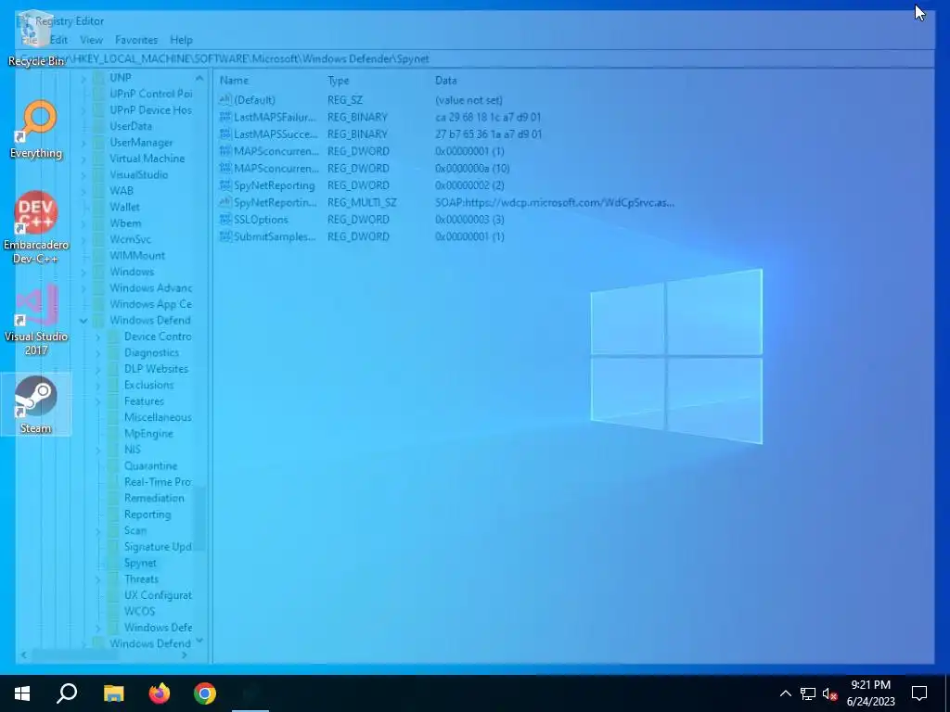Click the folder icon next to Quarantine

click(x=114, y=465)
